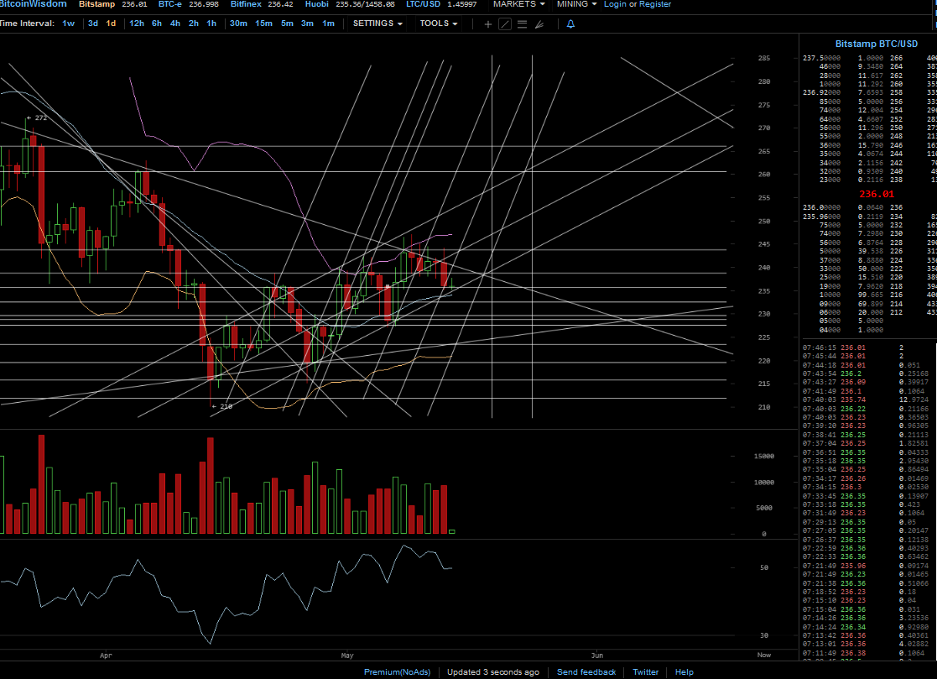Select the fan lines drawing tool
This screenshot has height=679, width=937.
point(539,24)
